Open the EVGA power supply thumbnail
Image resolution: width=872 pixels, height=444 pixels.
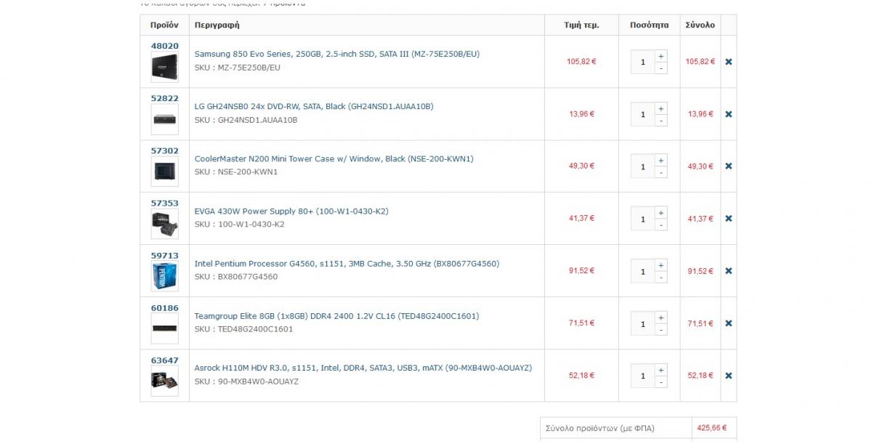tap(164, 224)
